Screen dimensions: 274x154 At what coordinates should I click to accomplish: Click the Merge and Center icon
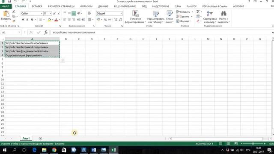[89, 20]
